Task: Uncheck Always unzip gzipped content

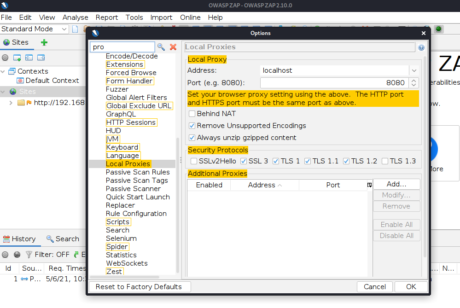Action: coord(192,138)
